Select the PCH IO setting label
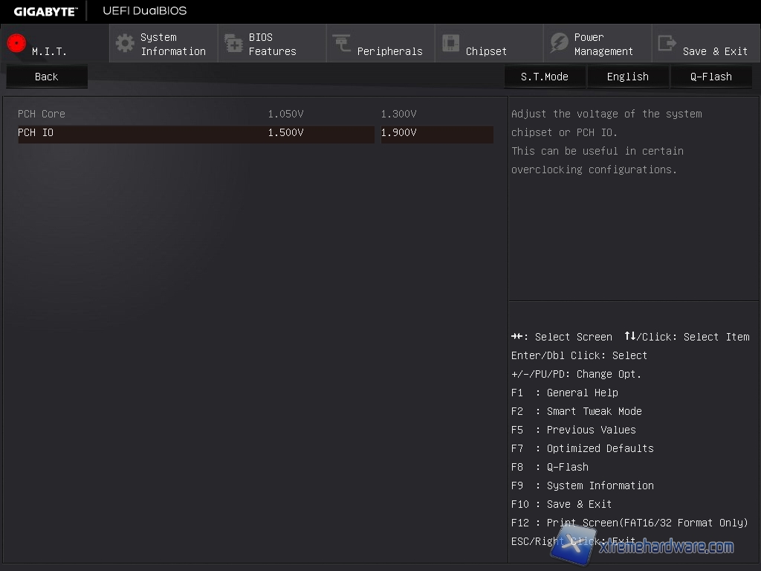The width and height of the screenshot is (761, 571). (36, 133)
